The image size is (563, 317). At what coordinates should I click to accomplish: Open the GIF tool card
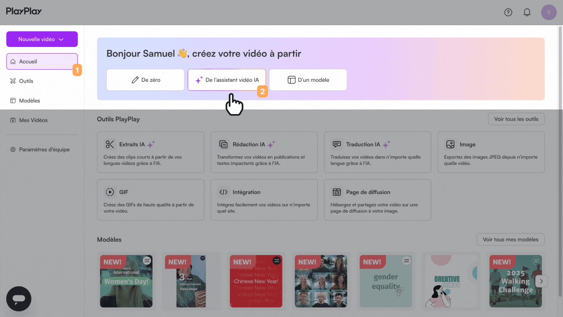(150, 200)
